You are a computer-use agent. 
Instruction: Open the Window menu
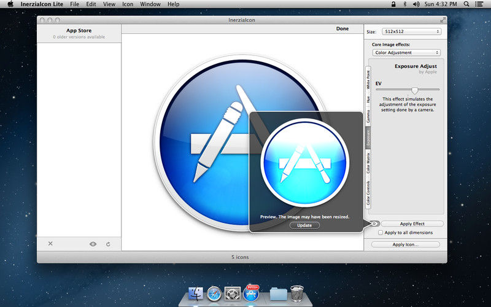150,4
